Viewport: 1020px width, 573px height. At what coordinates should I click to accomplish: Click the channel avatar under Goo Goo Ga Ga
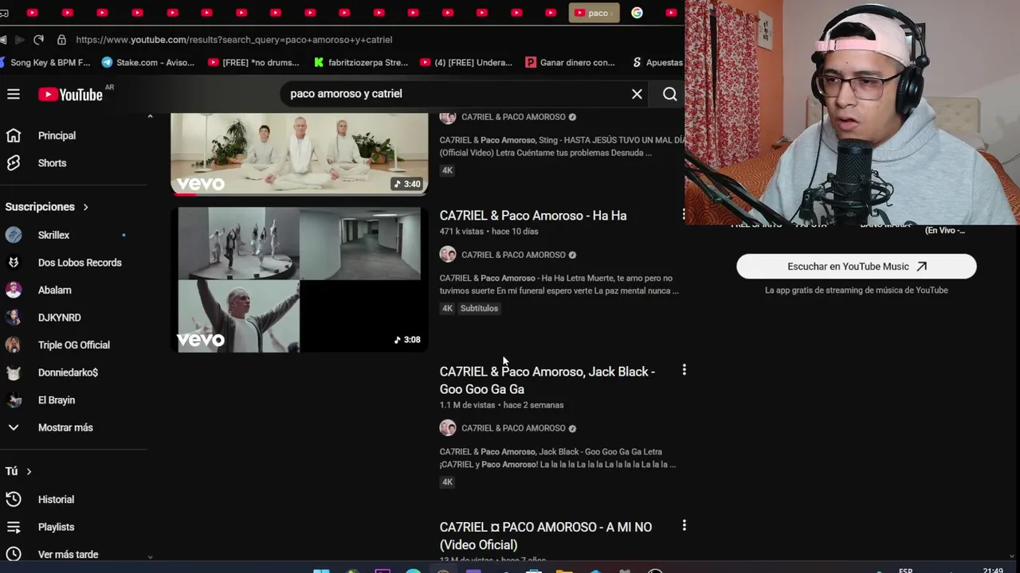click(448, 428)
